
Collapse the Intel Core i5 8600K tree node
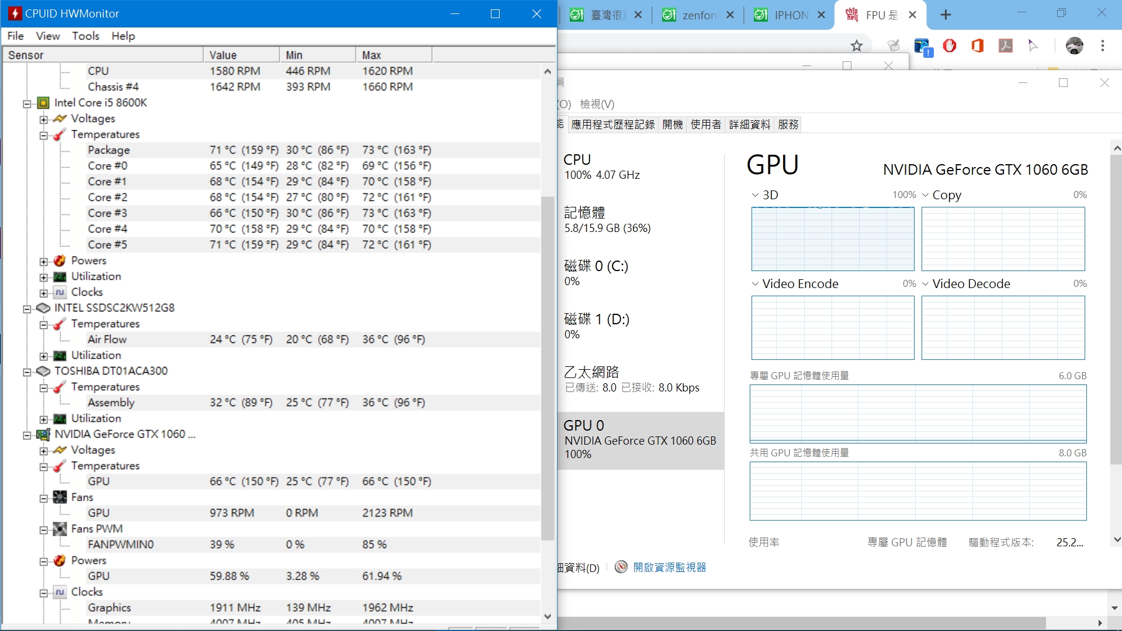pos(27,103)
